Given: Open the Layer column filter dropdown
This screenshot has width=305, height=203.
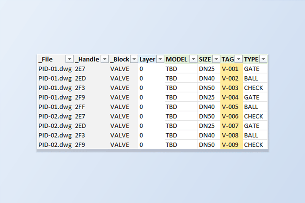Looking at the screenshot, I should (160, 59).
